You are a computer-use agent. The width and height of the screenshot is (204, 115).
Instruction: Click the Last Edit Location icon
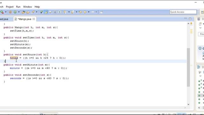[80, 12]
